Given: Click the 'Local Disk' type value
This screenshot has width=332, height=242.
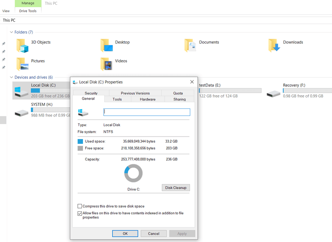Looking at the screenshot, I should [112, 125].
